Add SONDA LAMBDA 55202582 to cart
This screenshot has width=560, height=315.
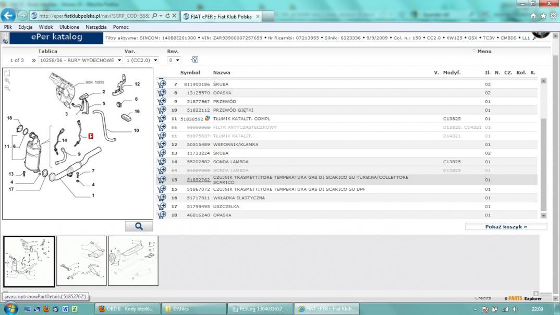(162, 162)
